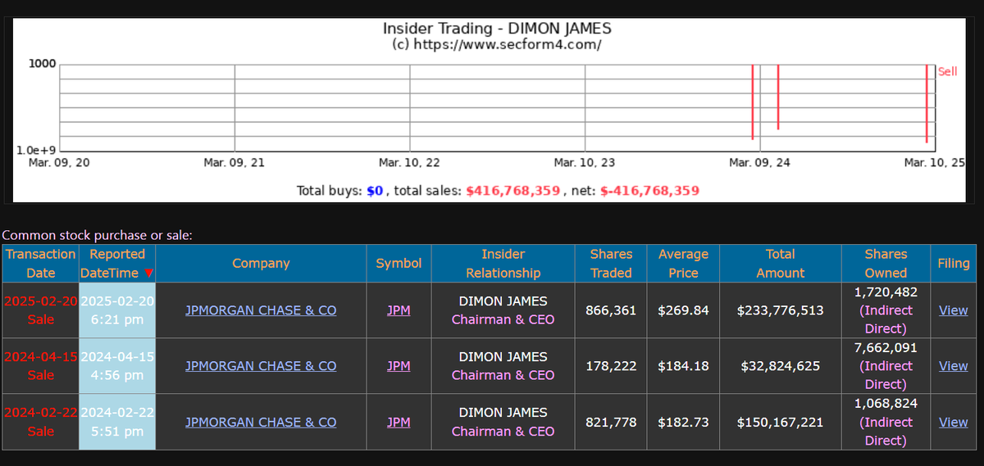Screen dimensions: 984x466
Task: Click the $184.18 average price
Action: pyautogui.click(x=683, y=366)
